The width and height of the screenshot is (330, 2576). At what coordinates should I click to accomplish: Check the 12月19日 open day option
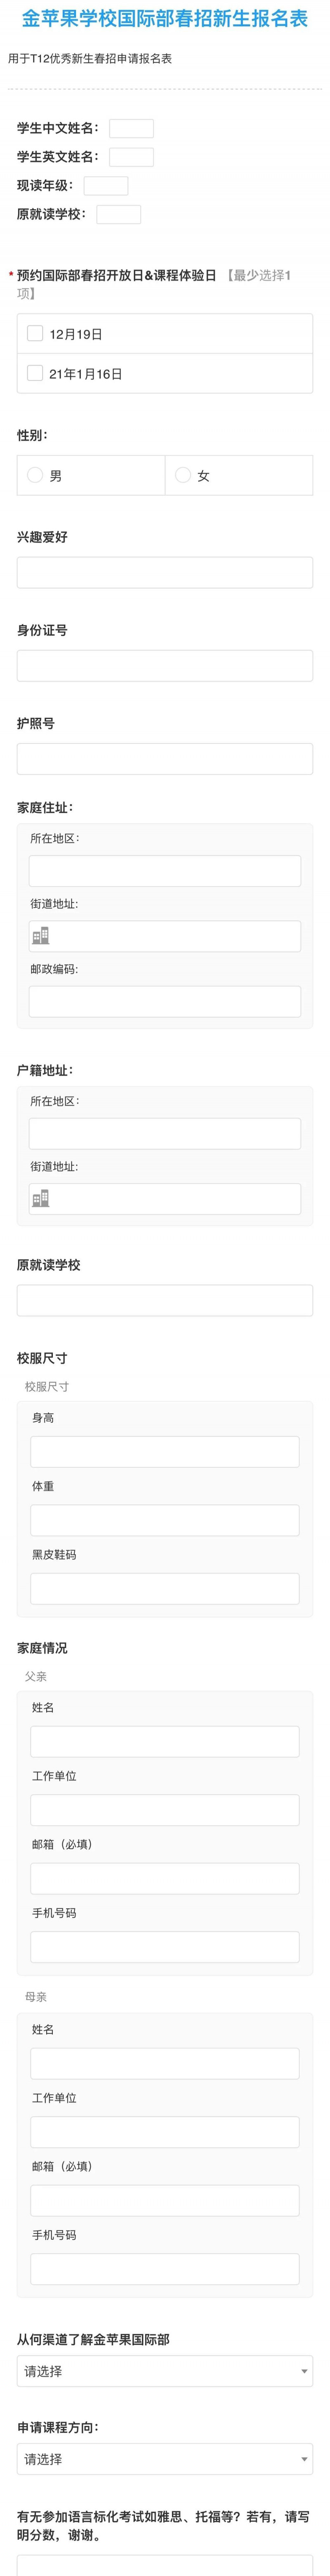[35, 333]
